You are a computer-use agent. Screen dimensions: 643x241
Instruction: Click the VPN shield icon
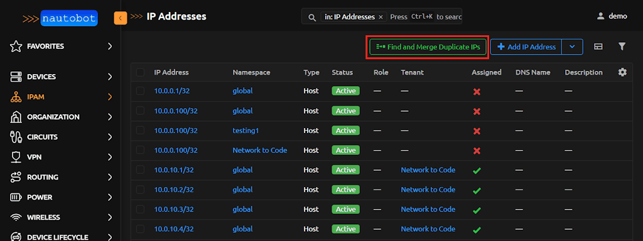click(16, 157)
